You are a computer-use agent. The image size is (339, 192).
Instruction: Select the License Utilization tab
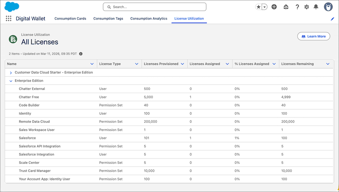(189, 18)
